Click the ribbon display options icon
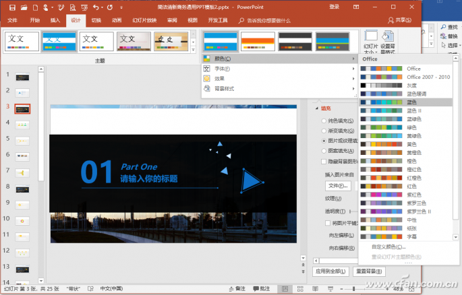Screen dimensions: 462x295 pyautogui.click(x=356, y=7)
